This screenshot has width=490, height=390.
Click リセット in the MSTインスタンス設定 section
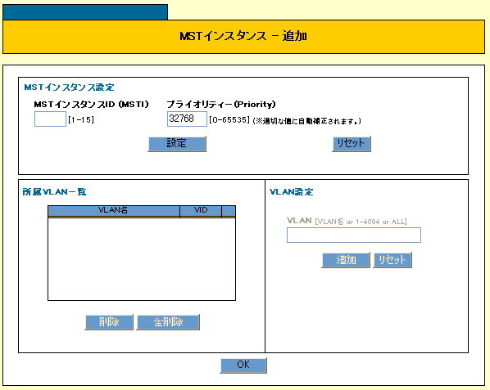pyautogui.click(x=352, y=144)
